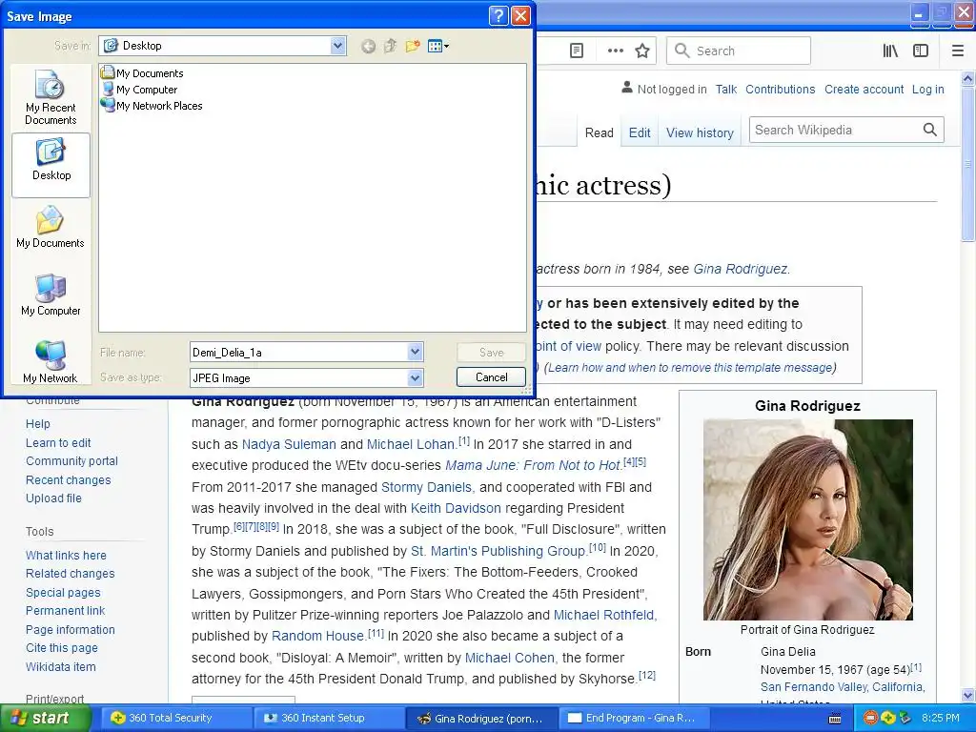
Task: Click the page scrollbar down arrow
Action: click(968, 695)
